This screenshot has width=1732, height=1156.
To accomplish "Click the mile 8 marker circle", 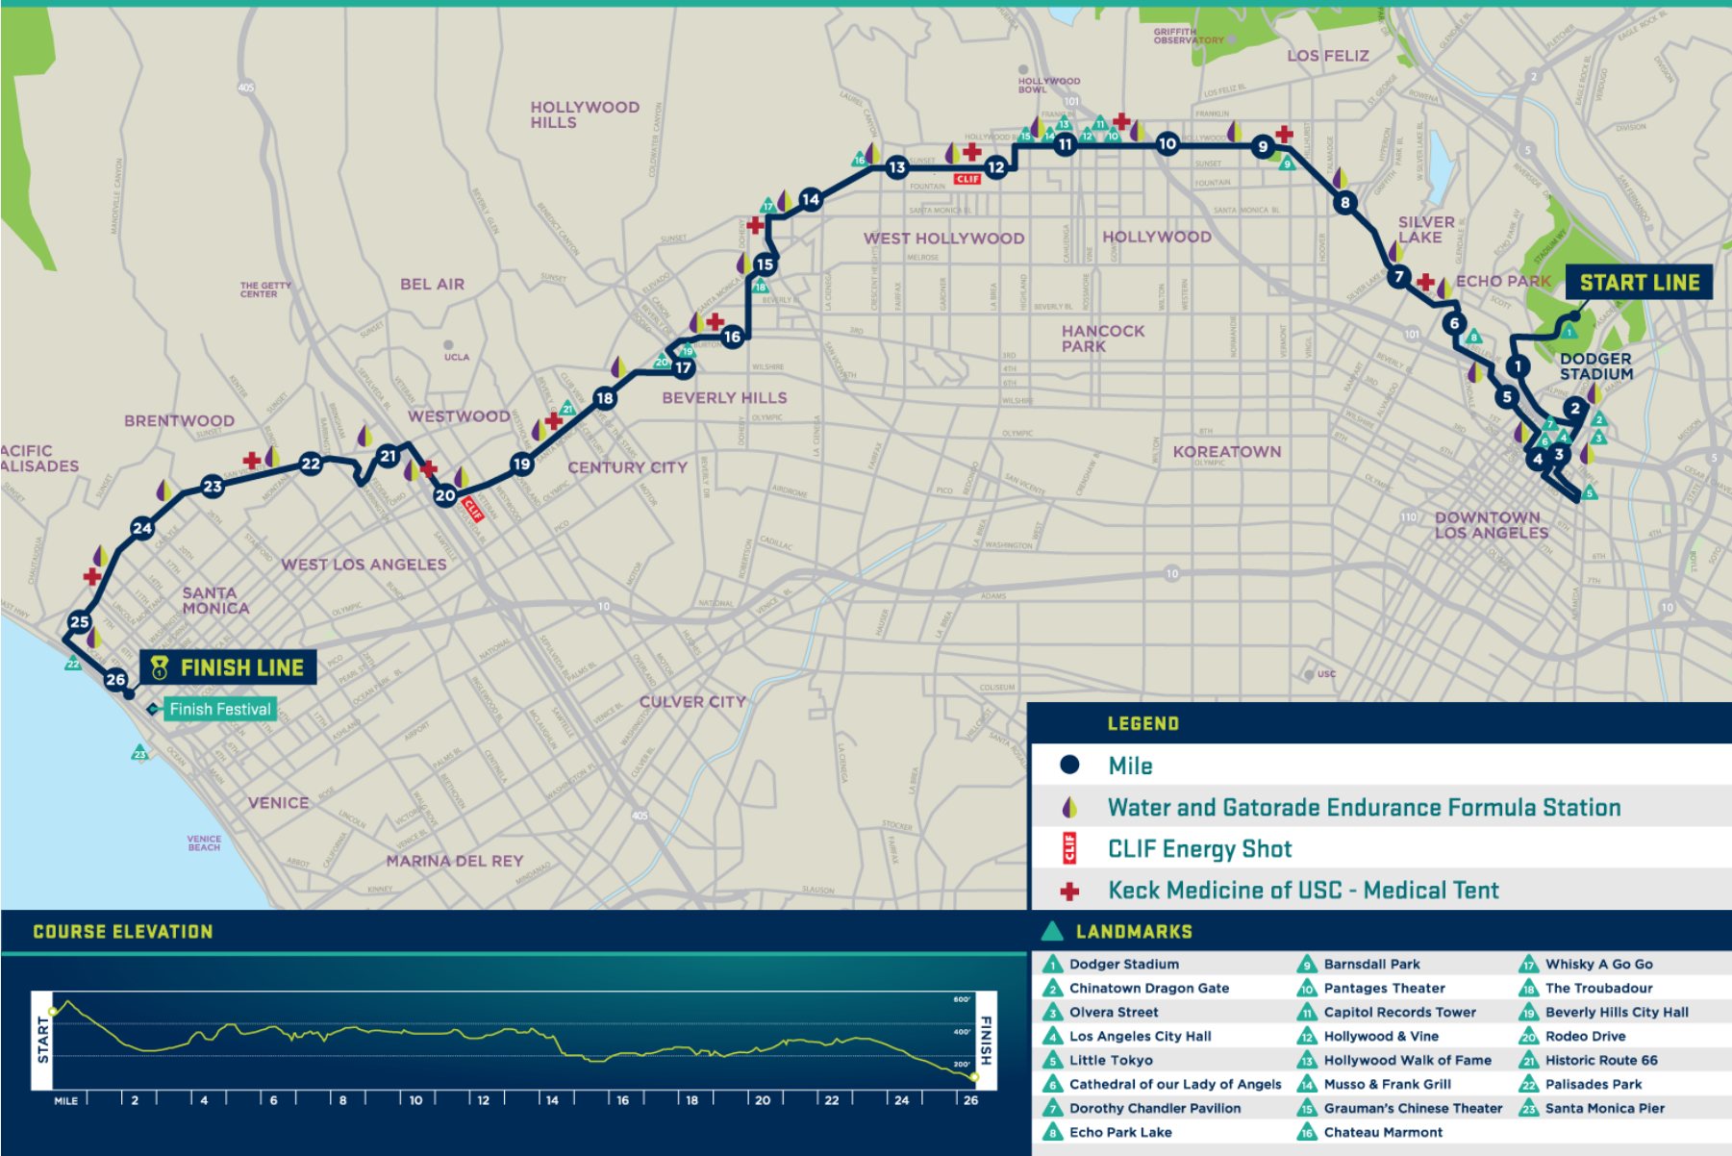I will click(1345, 202).
